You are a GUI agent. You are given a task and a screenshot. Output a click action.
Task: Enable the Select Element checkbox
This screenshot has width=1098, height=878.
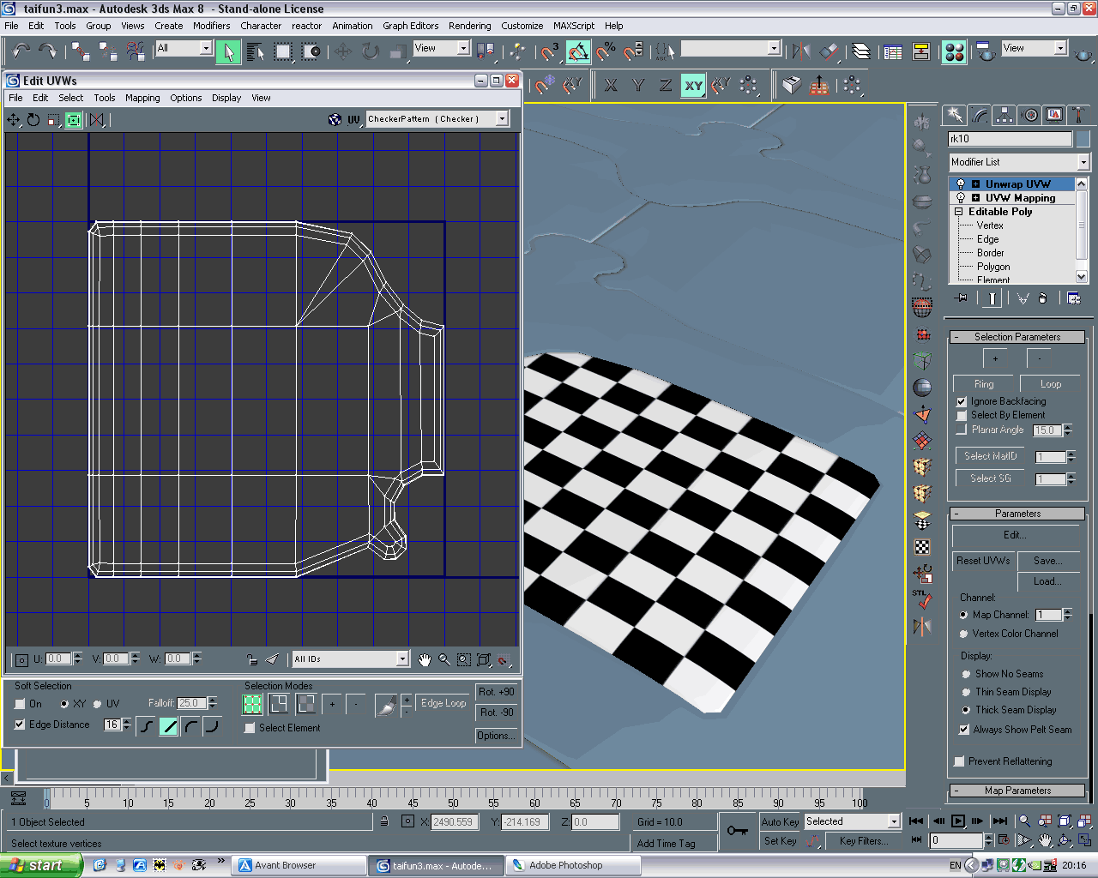[250, 728]
